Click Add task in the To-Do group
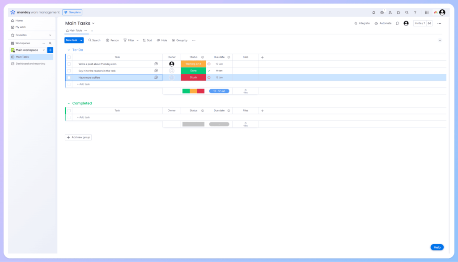This screenshot has width=458, height=262. coord(84,84)
